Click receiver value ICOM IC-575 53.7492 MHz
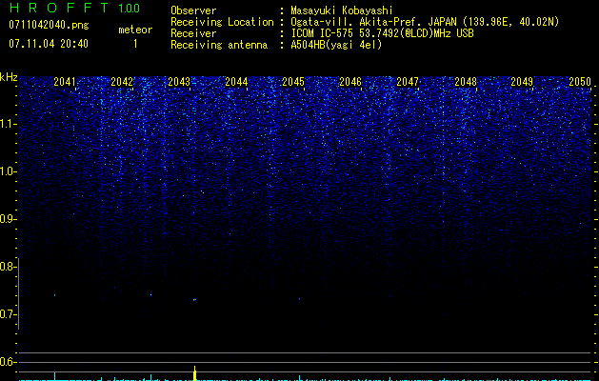Image resolution: width=599 pixels, height=381 pixels. (x=382, y=33)
